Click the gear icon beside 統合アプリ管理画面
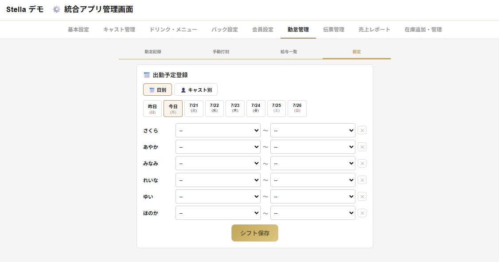The height and width of the screenshot is (262, 499). [x=56, y=10]
